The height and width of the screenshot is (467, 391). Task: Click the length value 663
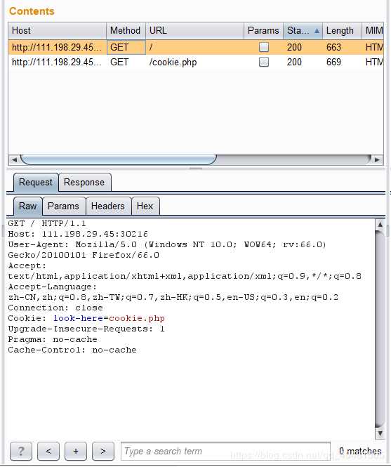pos(333,47)
